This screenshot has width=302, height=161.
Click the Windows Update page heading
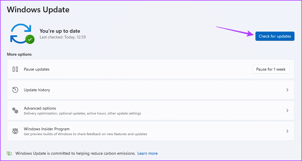[x=38, y=9]
